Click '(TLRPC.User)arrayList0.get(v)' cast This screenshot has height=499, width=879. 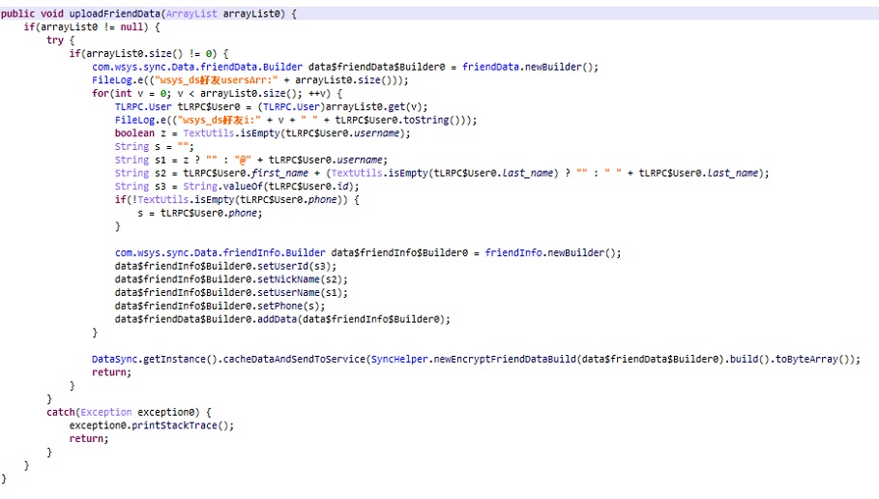point(339,106)
